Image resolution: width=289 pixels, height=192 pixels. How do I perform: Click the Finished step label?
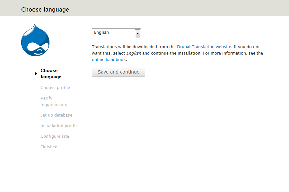click(x=49, y=147)
